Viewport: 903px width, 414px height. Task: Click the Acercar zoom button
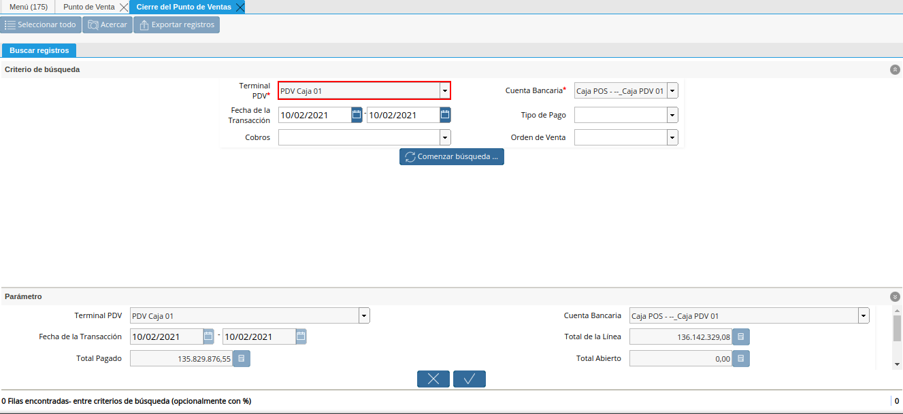pos(108,24)
